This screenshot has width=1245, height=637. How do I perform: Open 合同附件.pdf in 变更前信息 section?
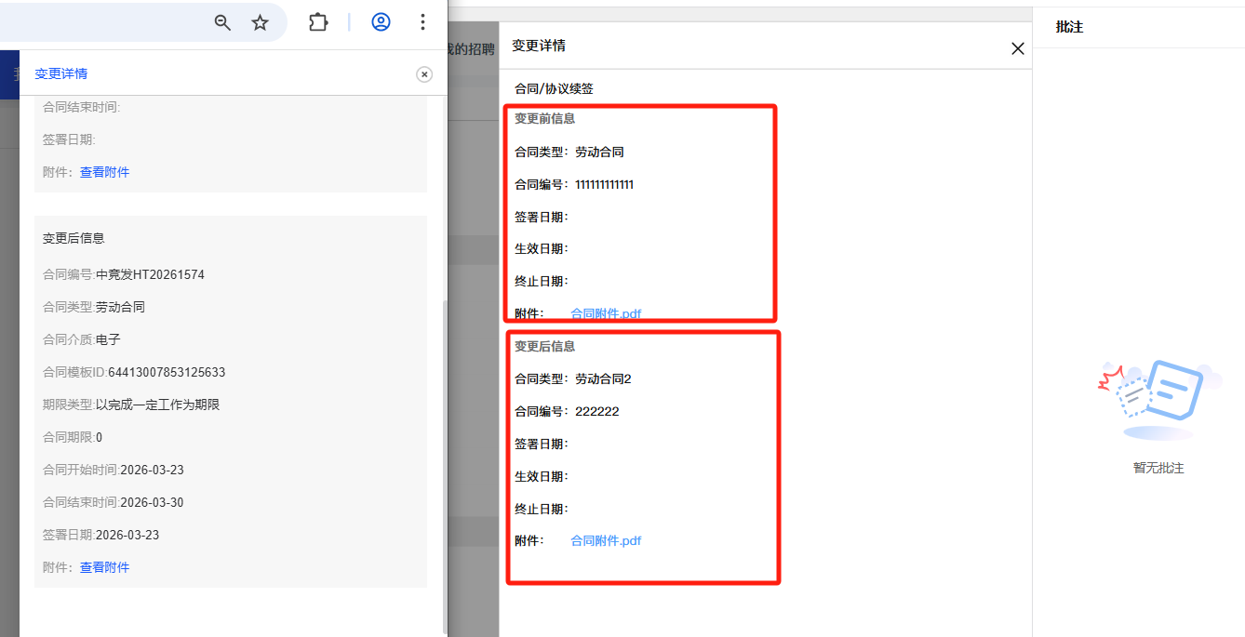click(606, 313)
